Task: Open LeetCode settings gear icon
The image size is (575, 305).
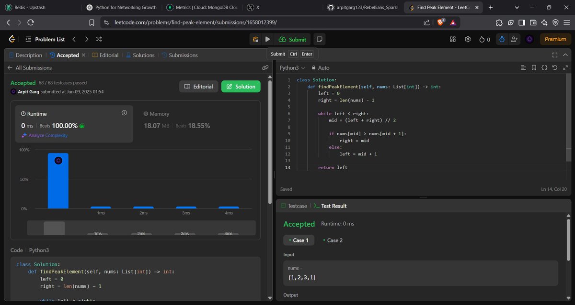Action: click(468, 39)
